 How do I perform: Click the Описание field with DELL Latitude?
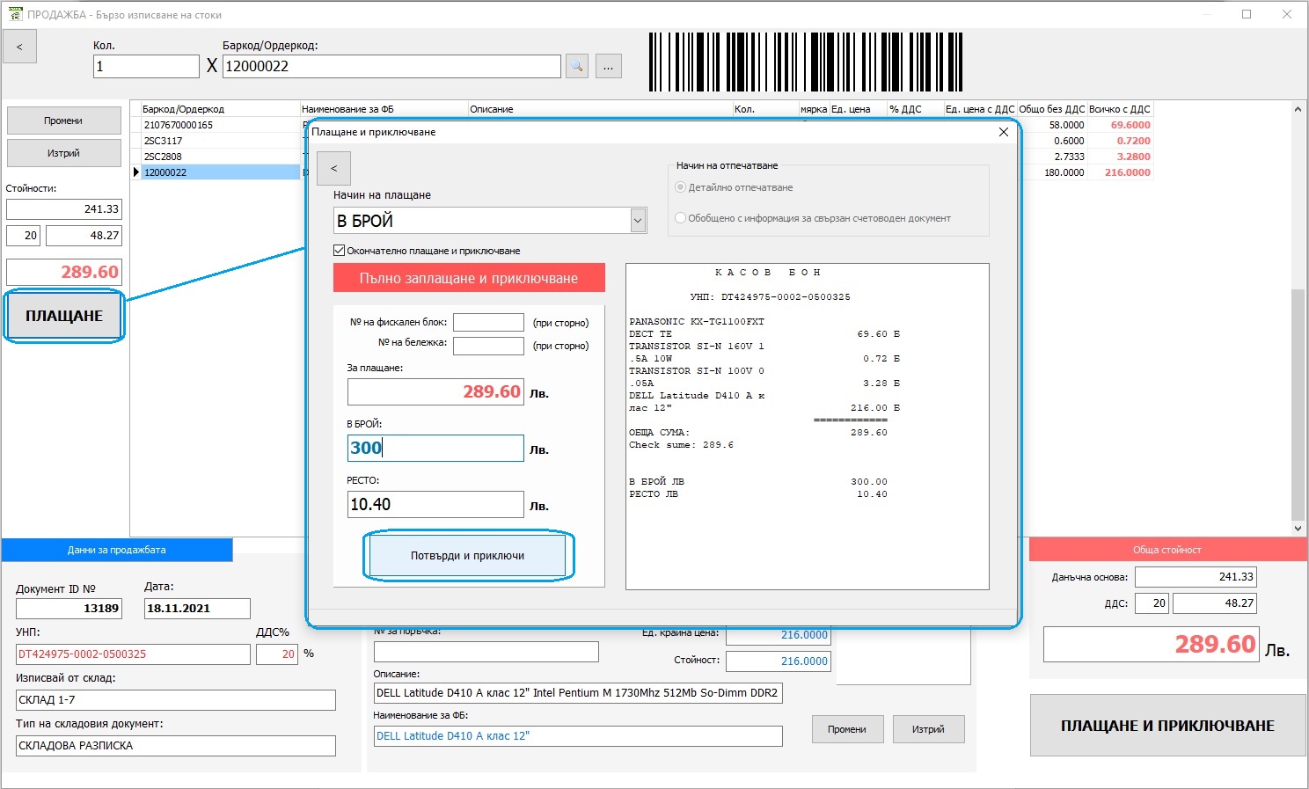(x=578, y=693)
